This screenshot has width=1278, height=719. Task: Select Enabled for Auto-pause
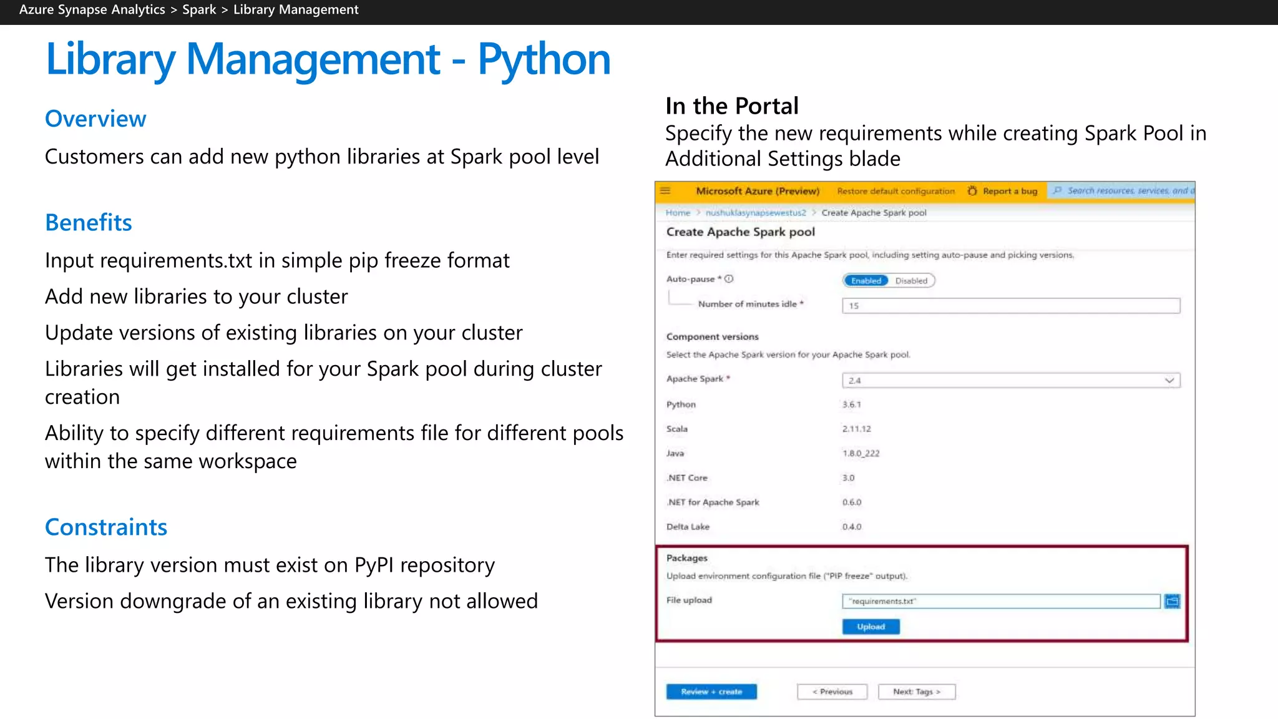point(866,281)
